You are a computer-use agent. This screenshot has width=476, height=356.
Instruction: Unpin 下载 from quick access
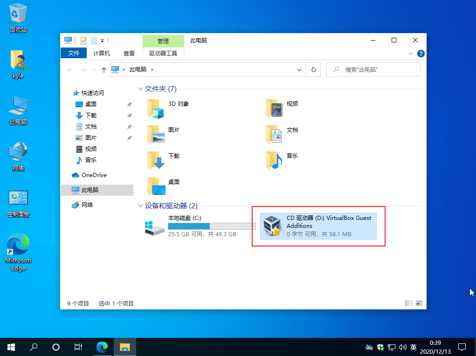pyautogui.click(x=130, y=116)
